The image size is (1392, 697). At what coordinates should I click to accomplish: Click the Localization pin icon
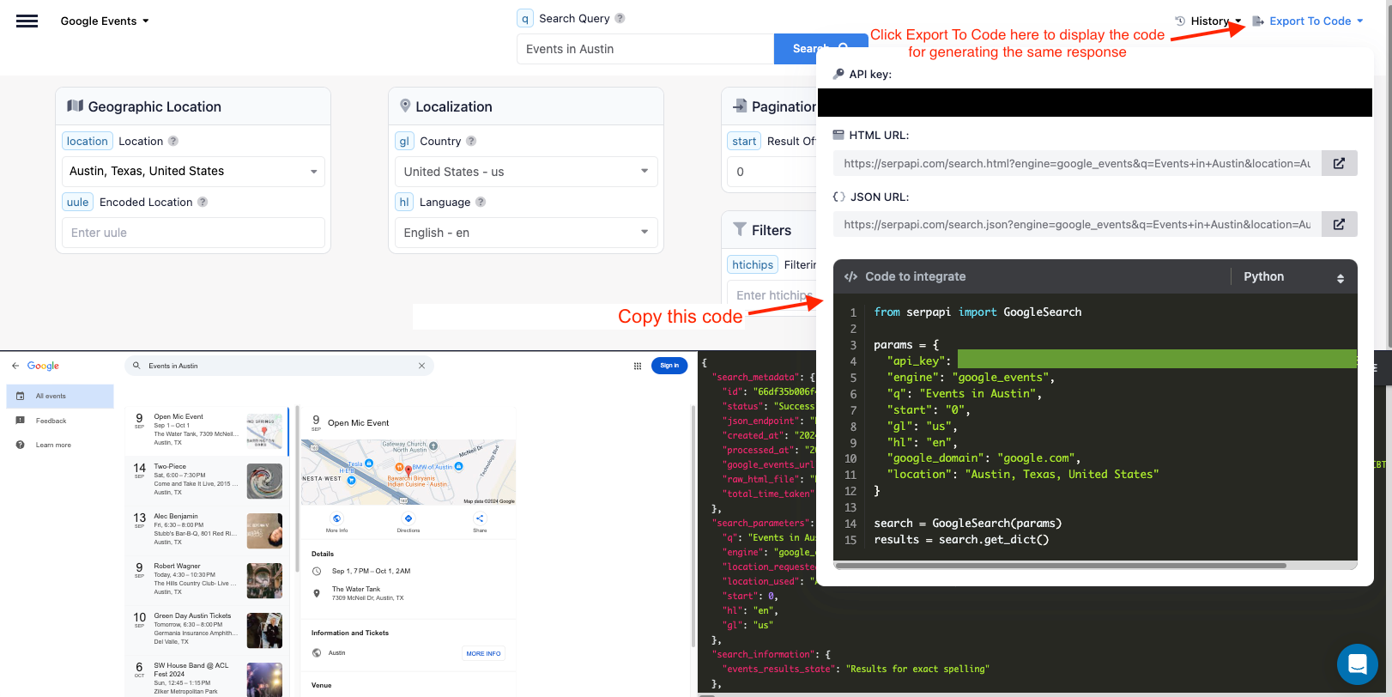pos(405,106)
